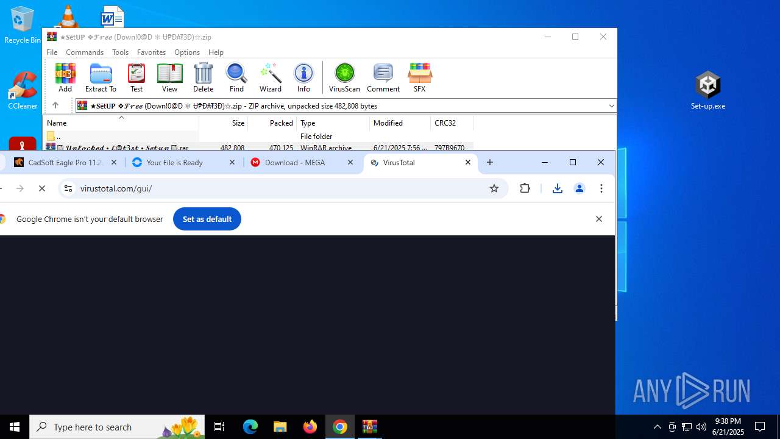Open Commands menu in WinRAR

tap(85, 52)
